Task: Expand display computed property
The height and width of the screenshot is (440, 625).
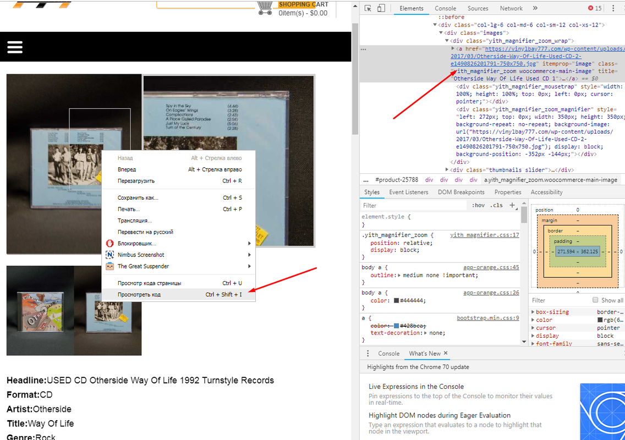Action: point(533,335)
